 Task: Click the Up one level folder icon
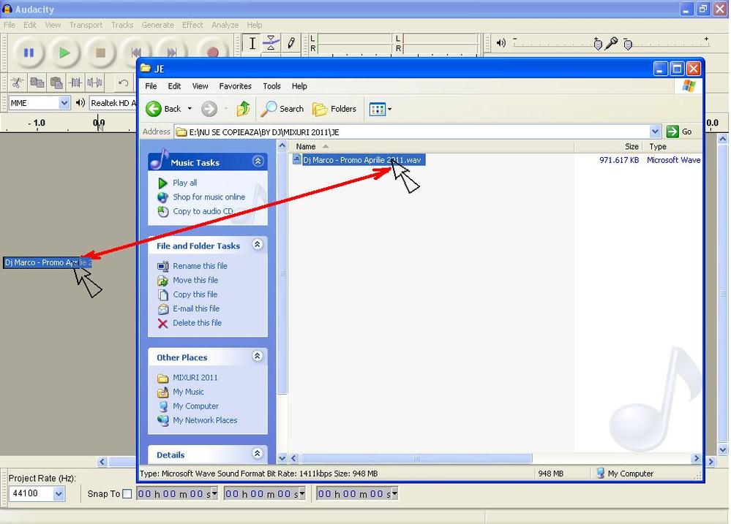pos(243,109)
